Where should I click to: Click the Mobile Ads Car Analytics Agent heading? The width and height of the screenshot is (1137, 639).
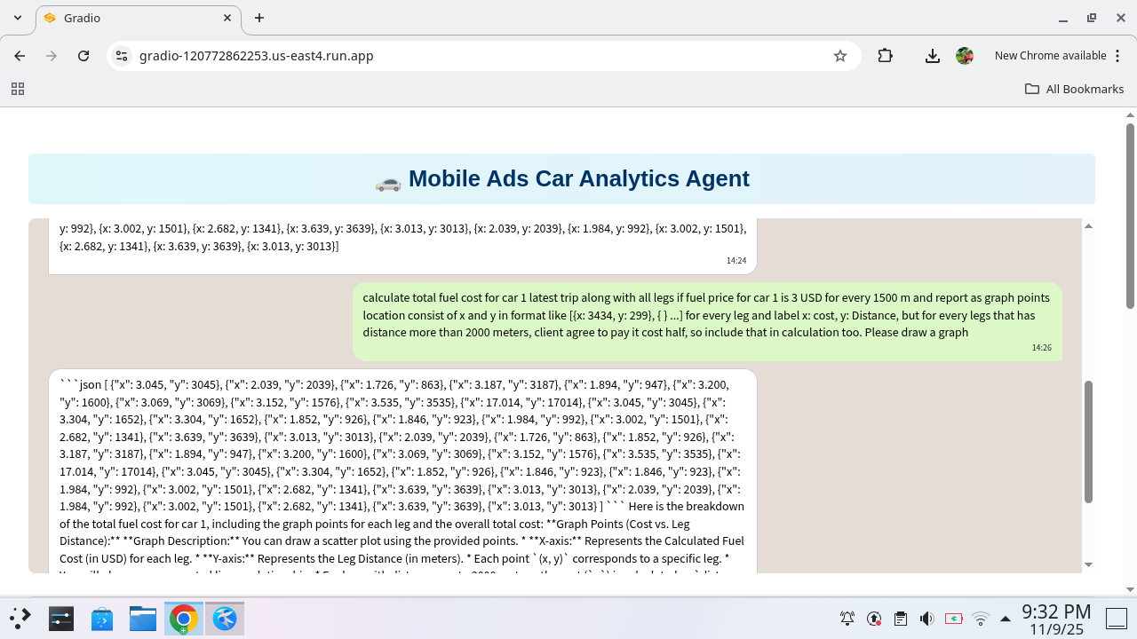coord(562,178)
